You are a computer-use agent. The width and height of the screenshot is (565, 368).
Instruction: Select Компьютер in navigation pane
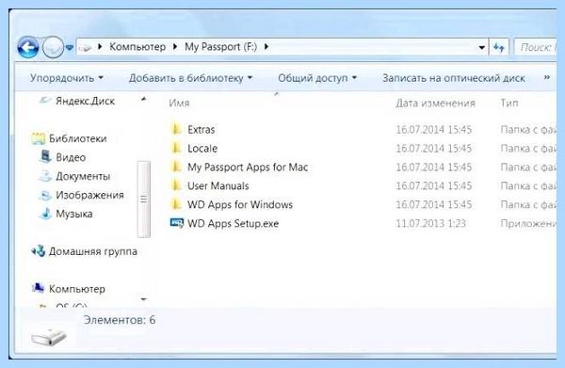pos(77,289)
